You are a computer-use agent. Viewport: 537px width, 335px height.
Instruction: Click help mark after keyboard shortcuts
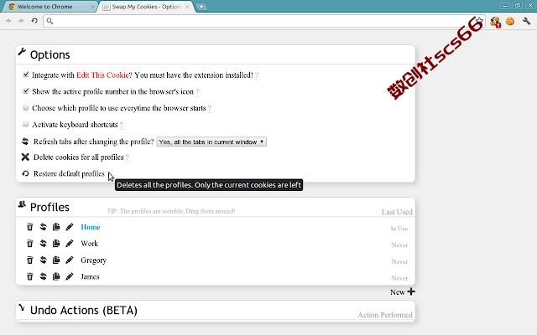121,125
